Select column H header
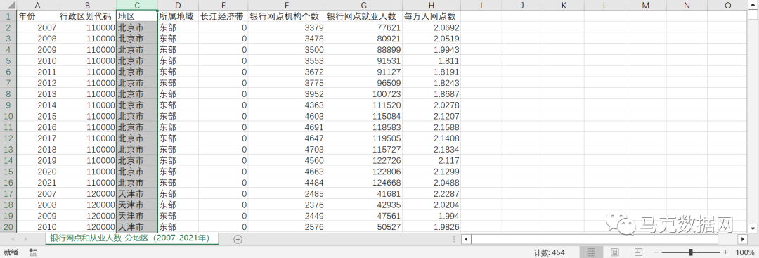Viewport: 759px width, 258px height. [432, 5]
